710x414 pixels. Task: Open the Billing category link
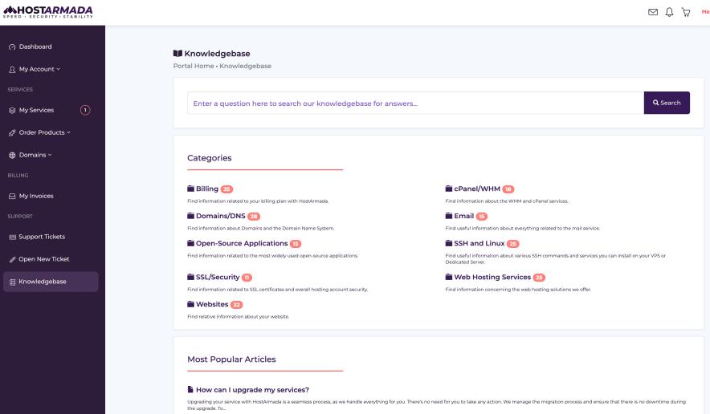[207, 189]
